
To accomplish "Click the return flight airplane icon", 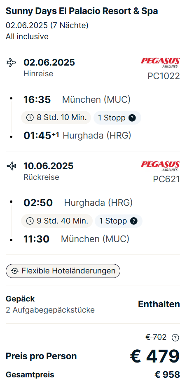I will coord(11,166).
